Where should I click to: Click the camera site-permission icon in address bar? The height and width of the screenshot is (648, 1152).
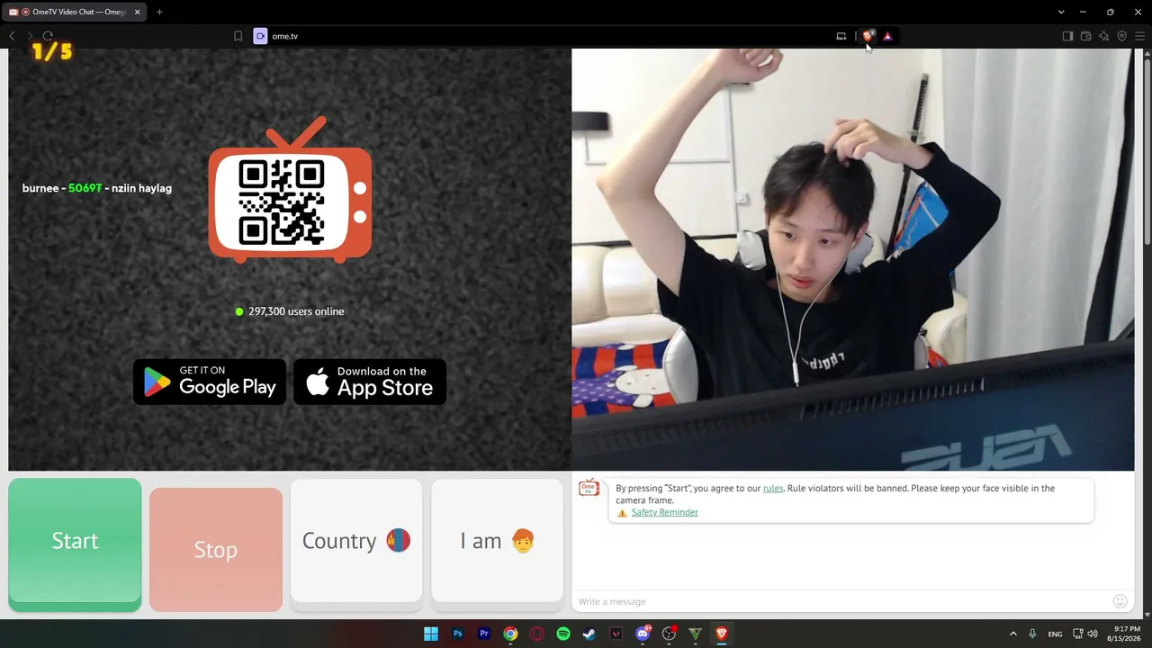click(260, 36)
